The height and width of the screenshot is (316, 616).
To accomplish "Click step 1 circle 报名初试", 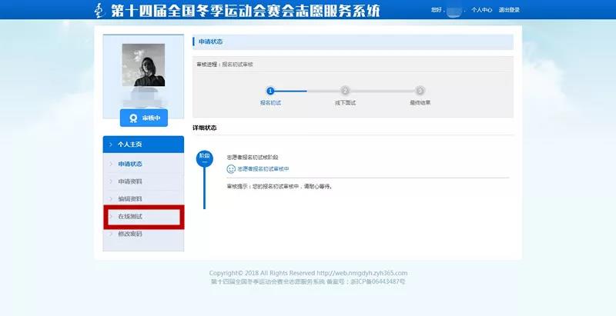I will pos(270,91).
